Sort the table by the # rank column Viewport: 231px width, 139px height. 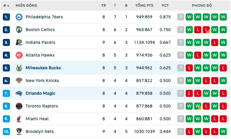6,6
